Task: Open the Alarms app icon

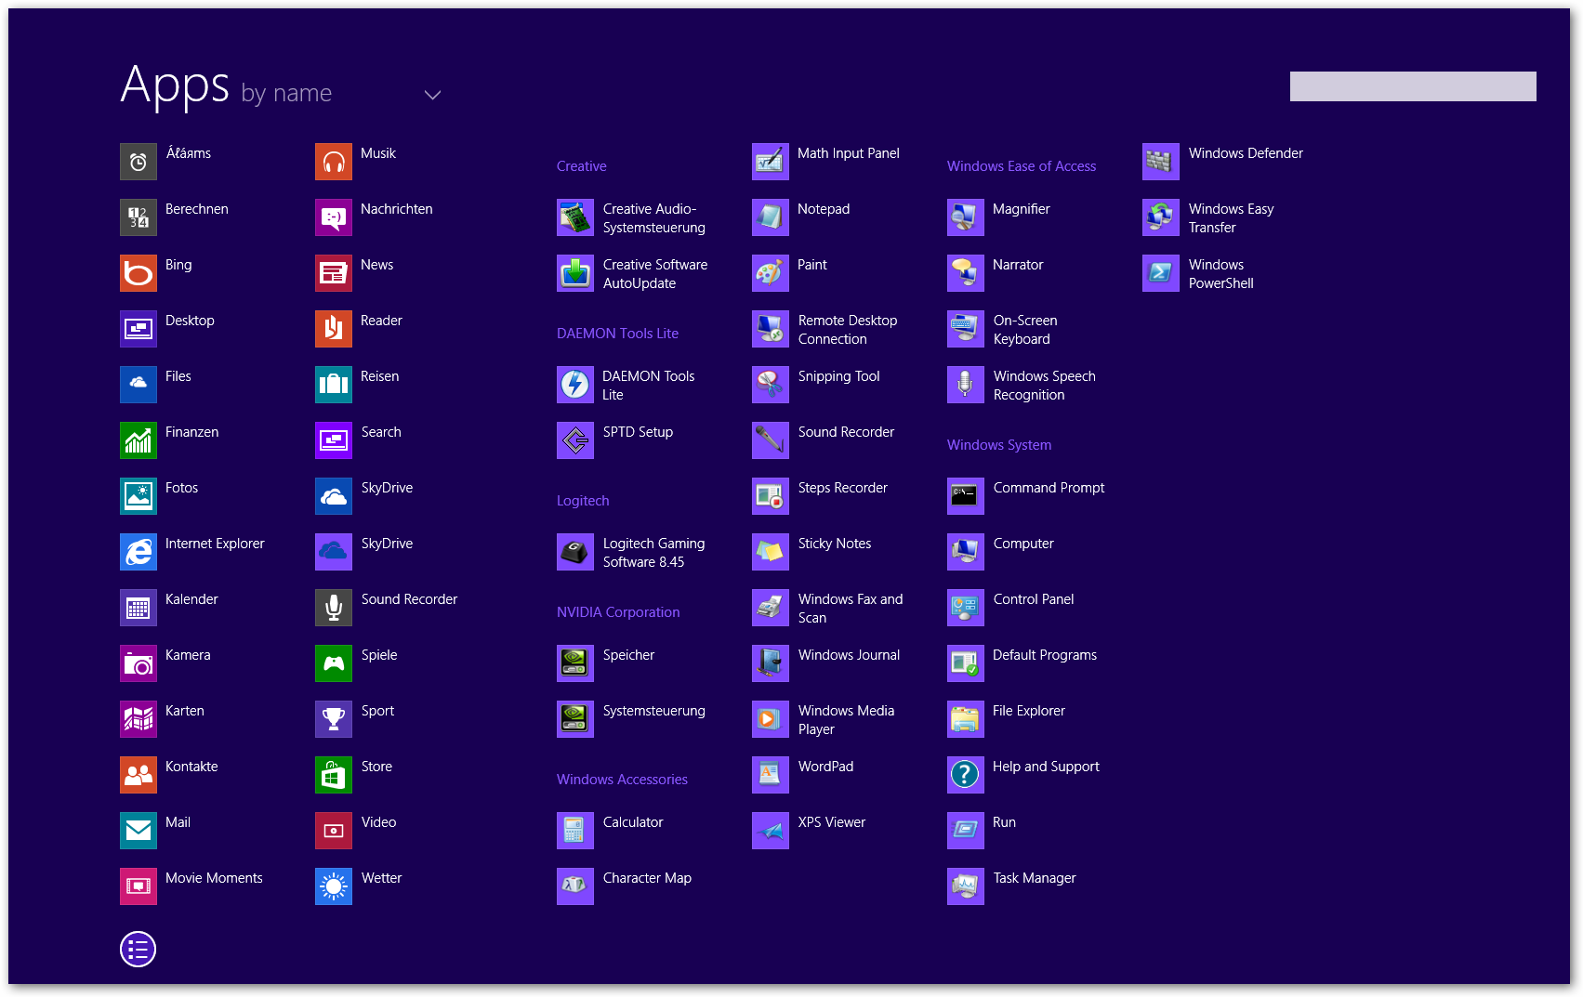Action: click(139, 162)
